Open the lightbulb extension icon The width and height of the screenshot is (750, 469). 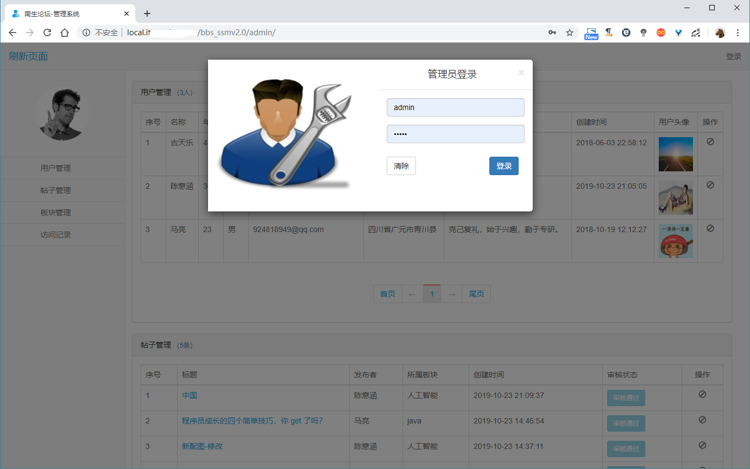click(x=644, y=33)
